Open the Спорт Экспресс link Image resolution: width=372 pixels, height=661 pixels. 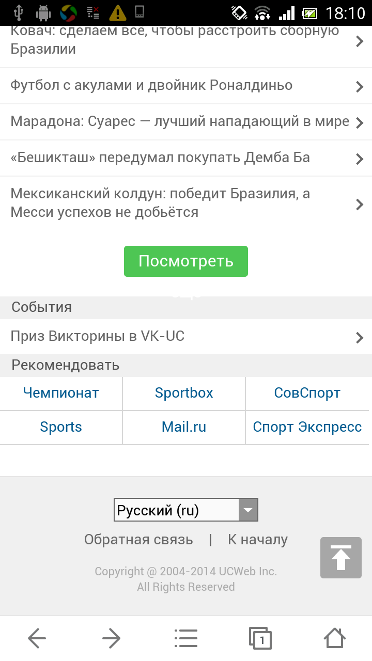(307, 427)
